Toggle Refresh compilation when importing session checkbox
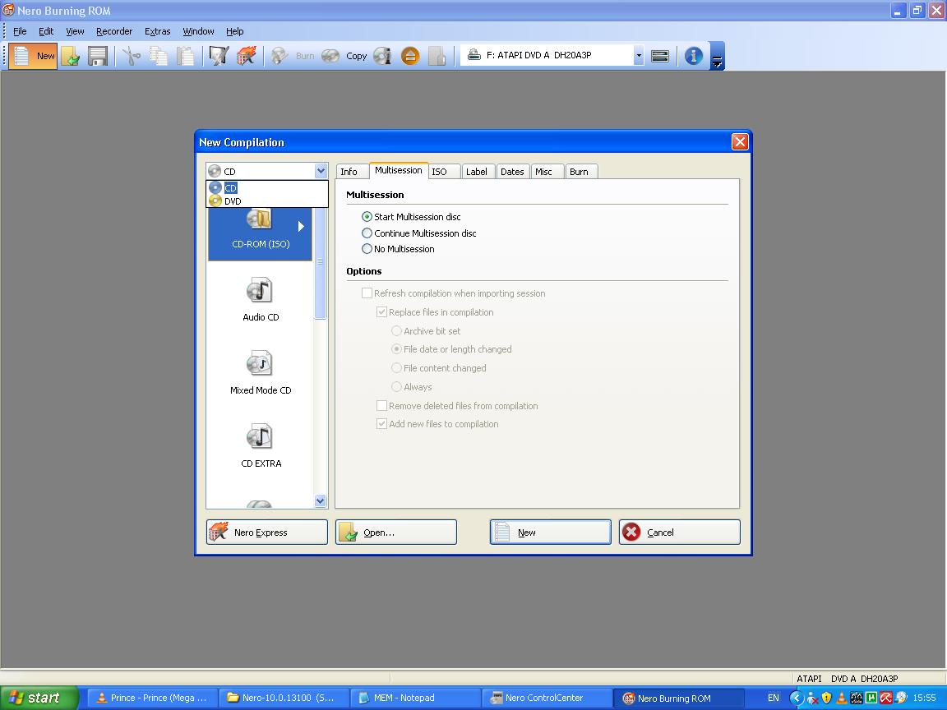This screenshot has width=947, height=710. click(x=367, y=293)
